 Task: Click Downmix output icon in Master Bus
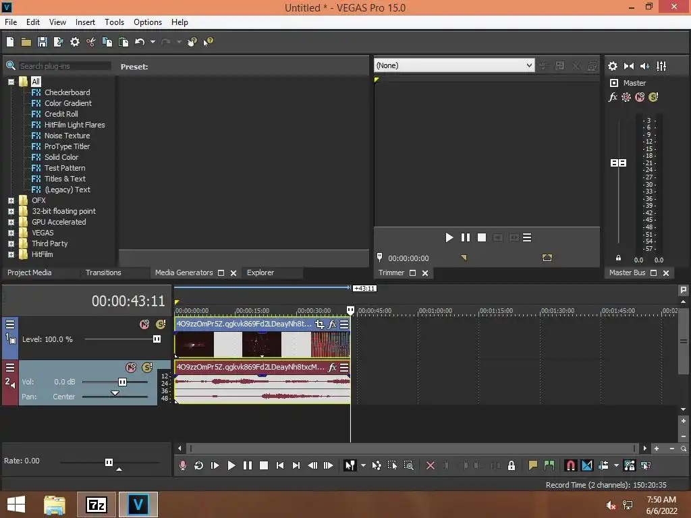(x=629, y=66)
